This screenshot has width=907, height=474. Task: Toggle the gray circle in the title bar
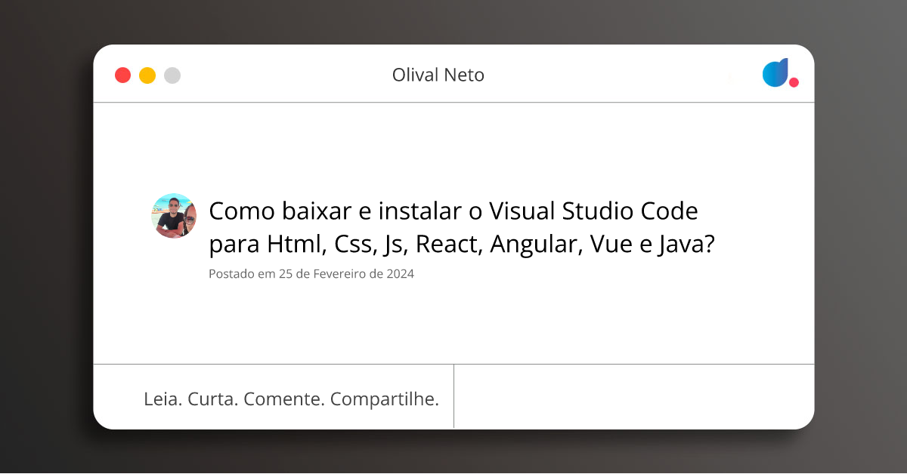click(172, 75)
